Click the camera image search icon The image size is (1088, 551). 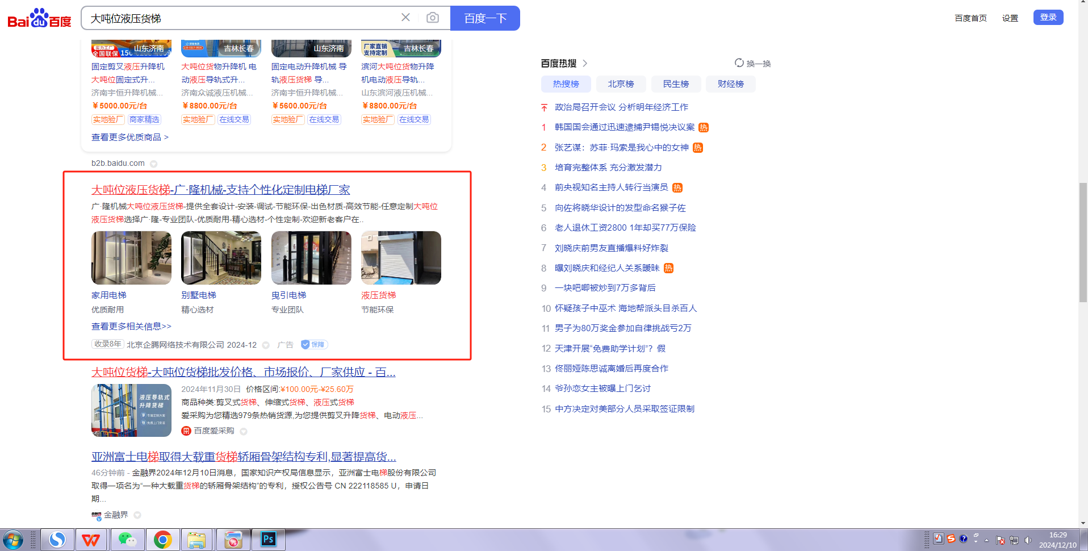[x=432, y=18]
